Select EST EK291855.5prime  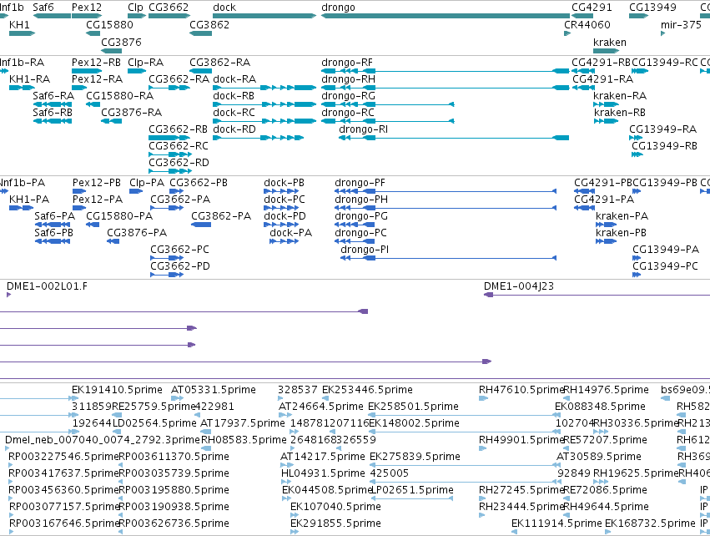[x=335, y=523]
